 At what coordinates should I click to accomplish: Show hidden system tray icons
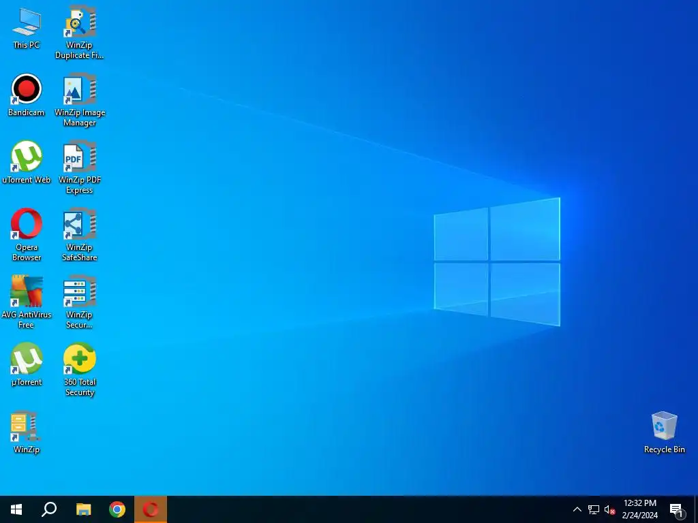point(577,509)
